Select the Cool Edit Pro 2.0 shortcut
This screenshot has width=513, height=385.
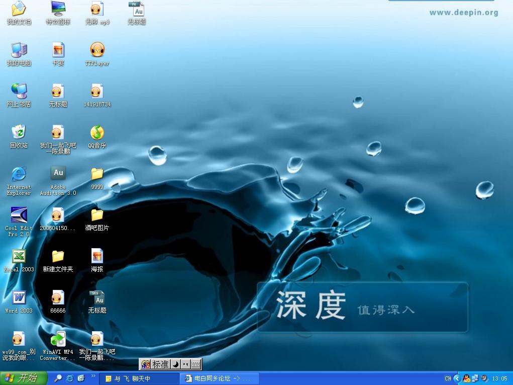pyautogui.click(x=19, y=215)
